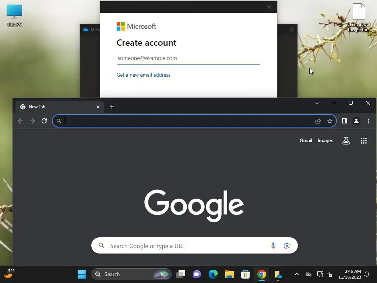Search by image with Google Lens icon
This screenshot has height=283, width=377.
[x=286, y=245]
